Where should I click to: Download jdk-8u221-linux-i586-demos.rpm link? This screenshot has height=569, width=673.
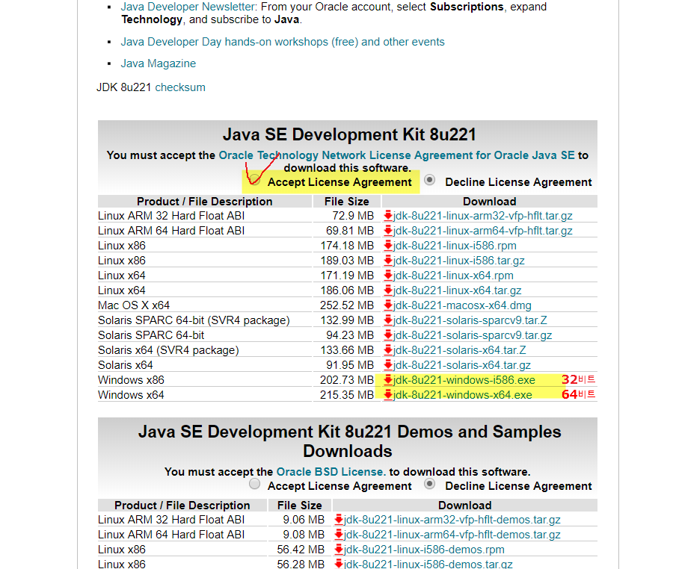coord(424,550)
